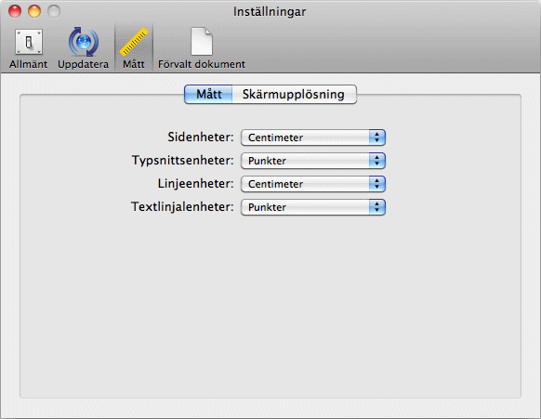Open the Allmänt light-switch icon

tap(29, 42)
